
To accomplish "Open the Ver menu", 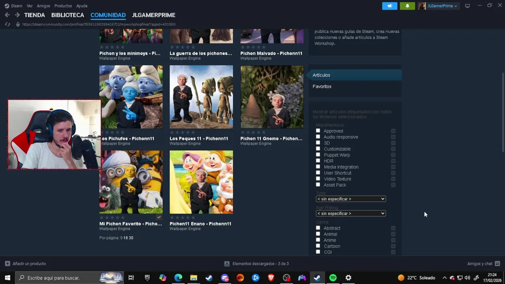I will pyautogui.click(x=30, y=6).
